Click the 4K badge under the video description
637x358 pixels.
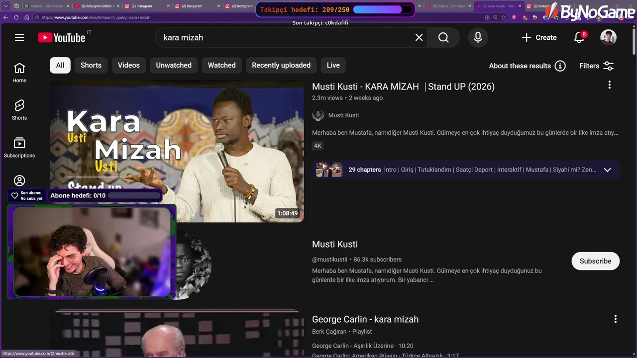click(318, 146)
